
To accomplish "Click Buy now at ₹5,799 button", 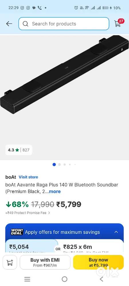I will 98,262.
